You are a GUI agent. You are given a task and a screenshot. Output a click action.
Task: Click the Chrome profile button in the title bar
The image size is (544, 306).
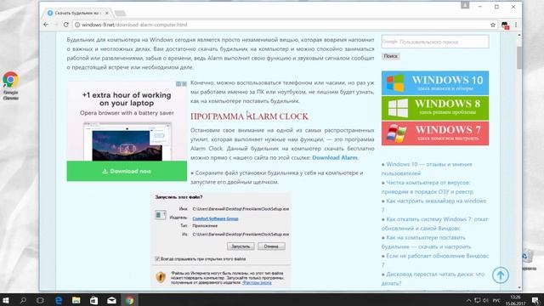pyautogui.click(x=465, y=5)
